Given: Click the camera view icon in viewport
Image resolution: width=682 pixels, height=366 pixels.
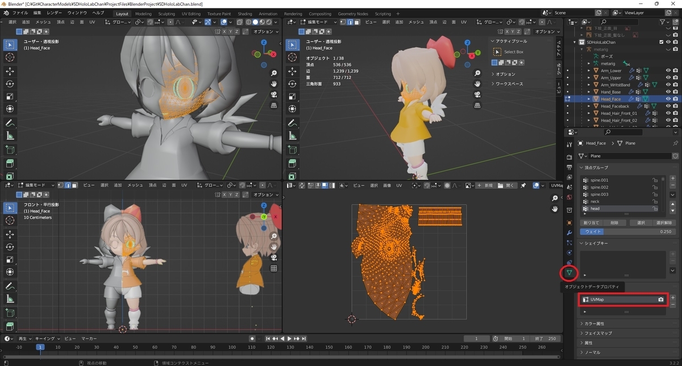Looking at the screenshot, I should (273, 94).
